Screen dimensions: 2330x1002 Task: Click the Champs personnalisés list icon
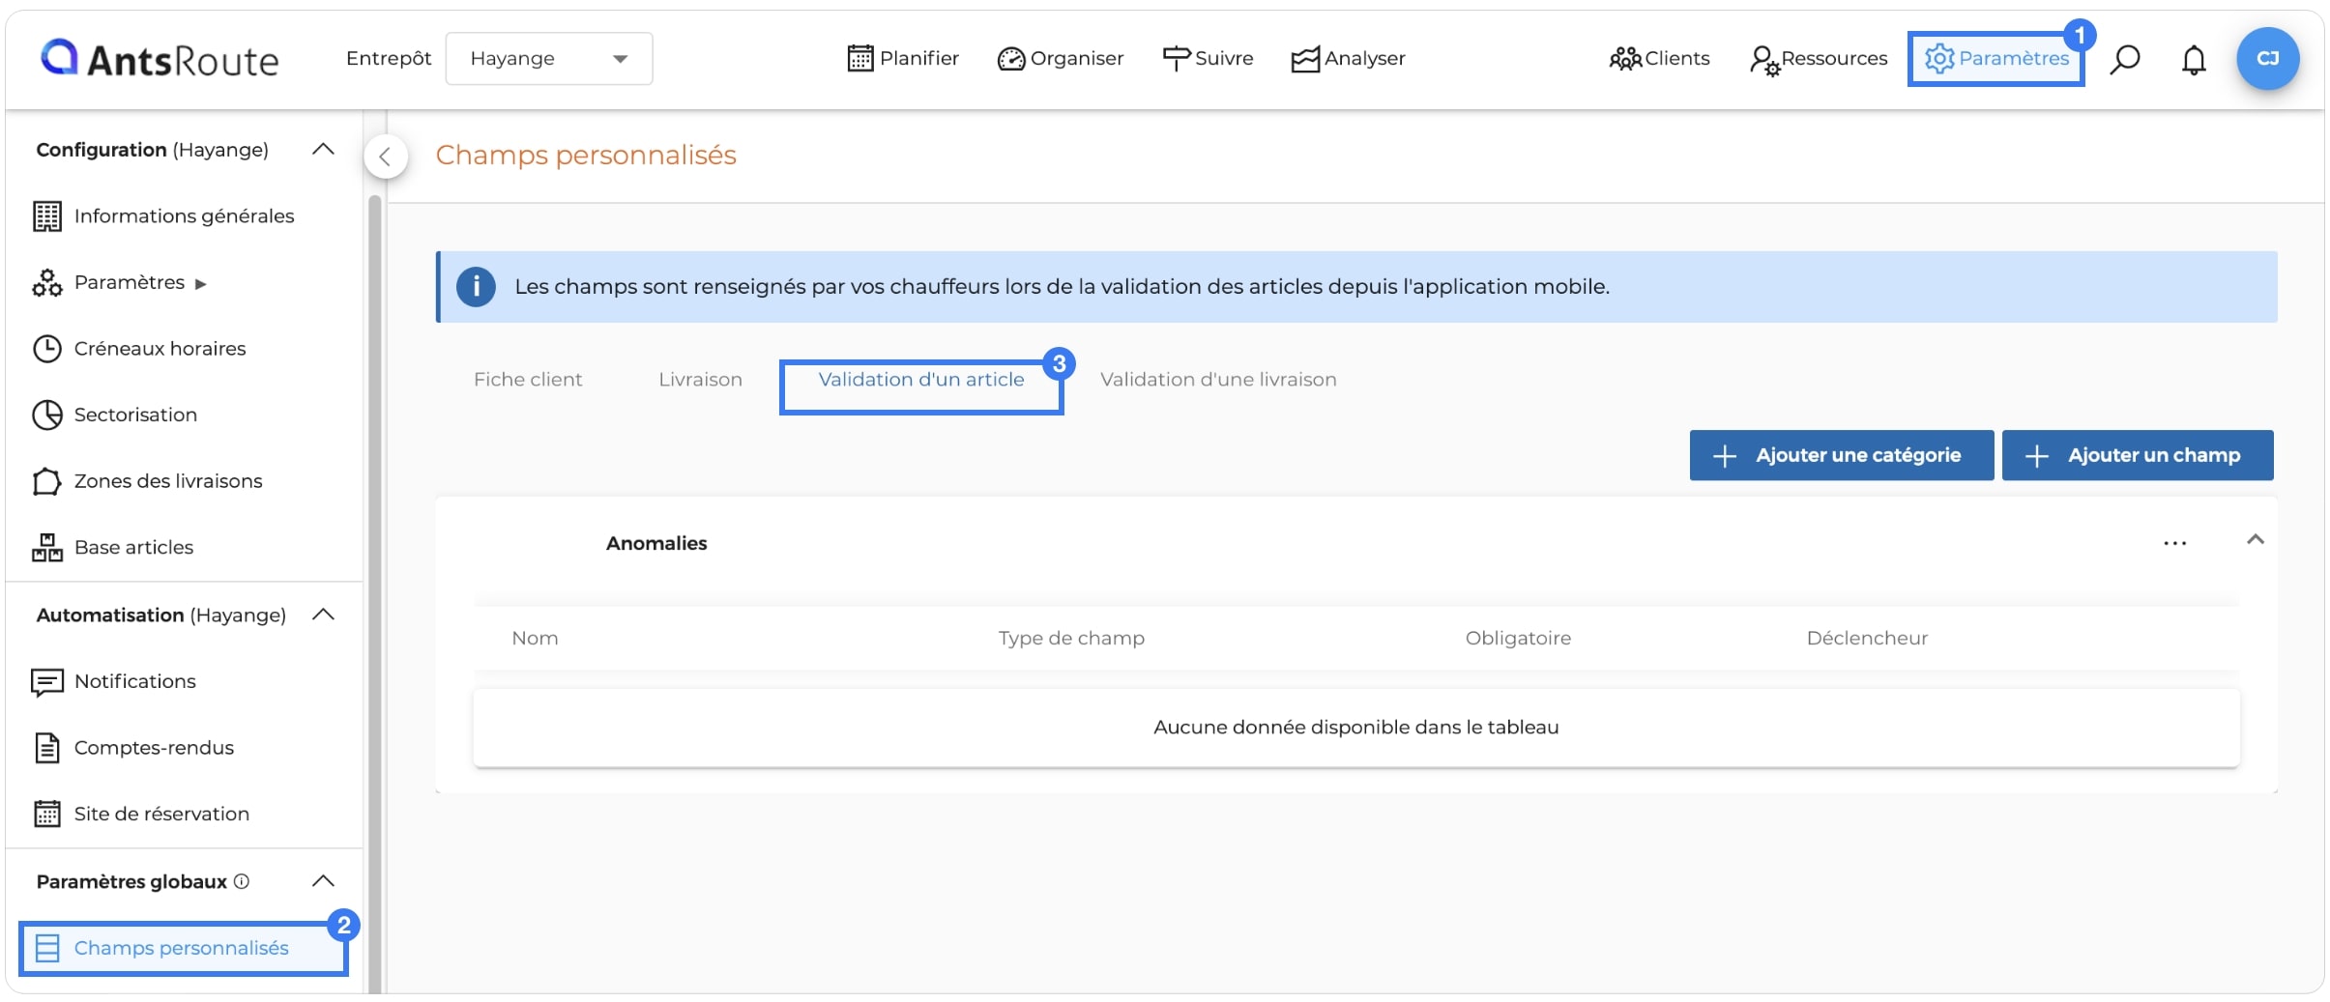pyautogui.click(x=47, y=949)
